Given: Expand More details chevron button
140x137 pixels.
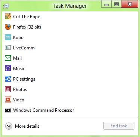Looking at the screenshot, I should click(9, 126).
